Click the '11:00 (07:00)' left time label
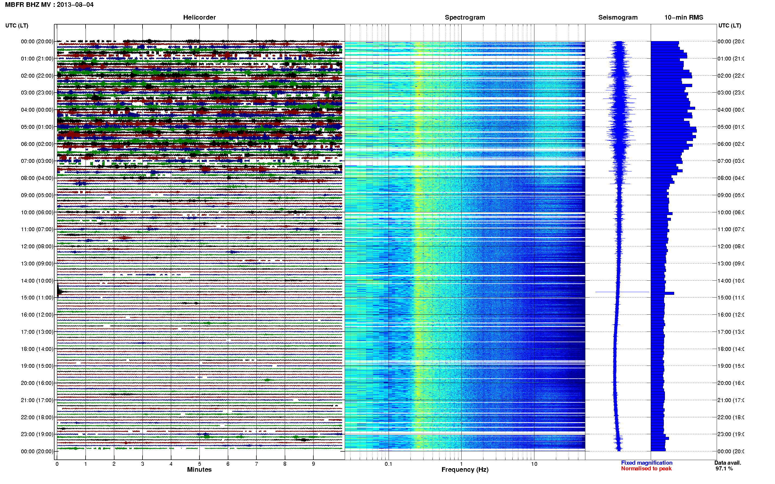Viewport: 775px width, 484px height. tap(37, 229)
